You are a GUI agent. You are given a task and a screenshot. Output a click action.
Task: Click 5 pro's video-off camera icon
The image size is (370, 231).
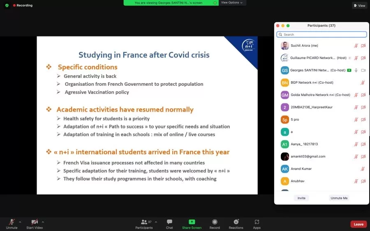[363, 120]
